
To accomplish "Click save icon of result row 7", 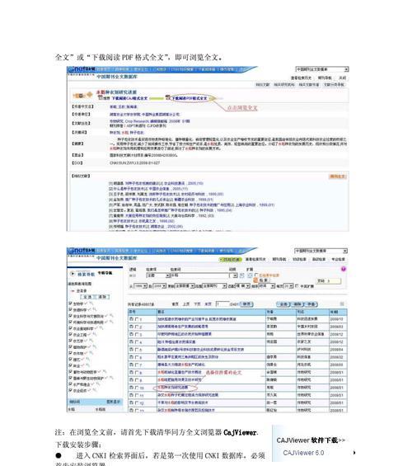I will (131, 365).
